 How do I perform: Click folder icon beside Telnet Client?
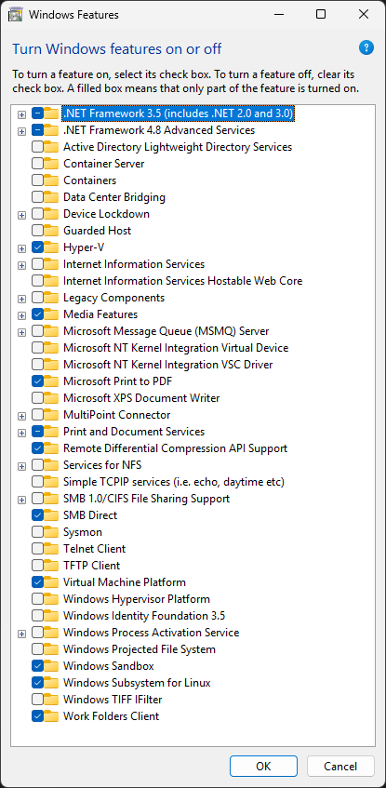(x=51, y=549)
